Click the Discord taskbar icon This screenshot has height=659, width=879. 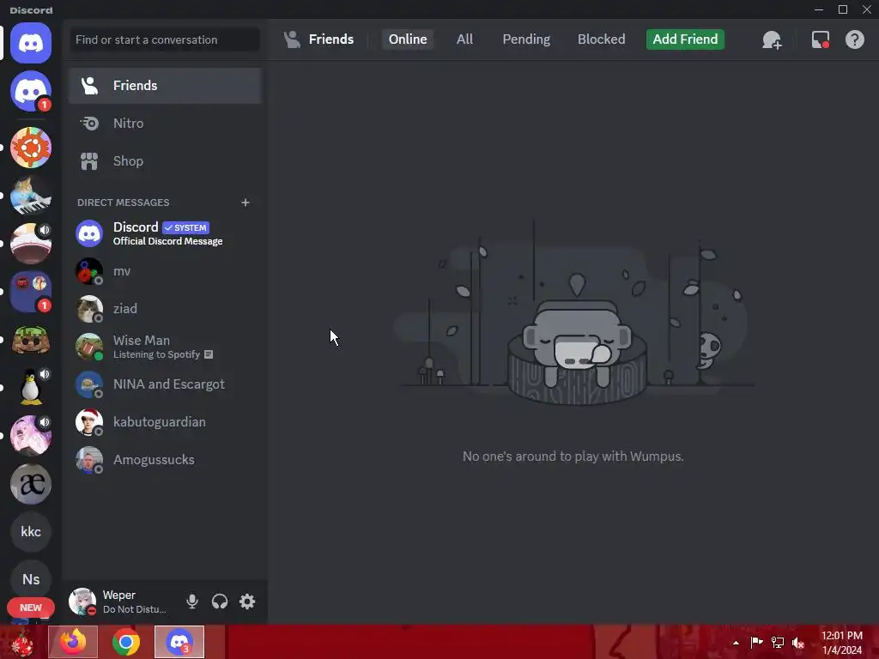point(179,642)
